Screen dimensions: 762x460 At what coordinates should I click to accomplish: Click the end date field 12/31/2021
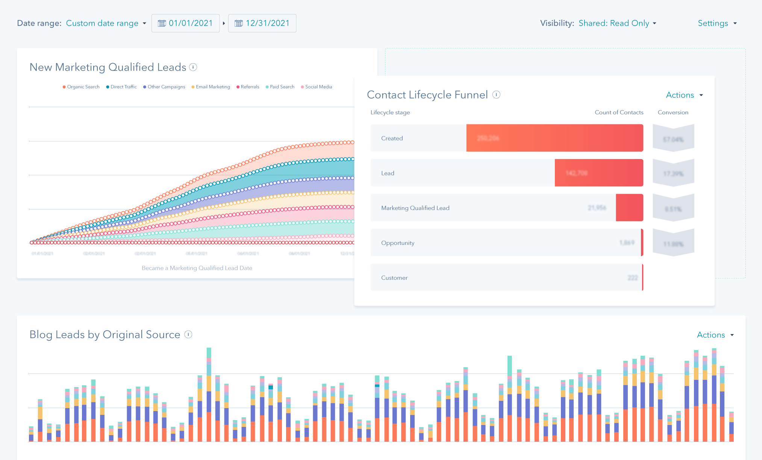coord(262,23)
